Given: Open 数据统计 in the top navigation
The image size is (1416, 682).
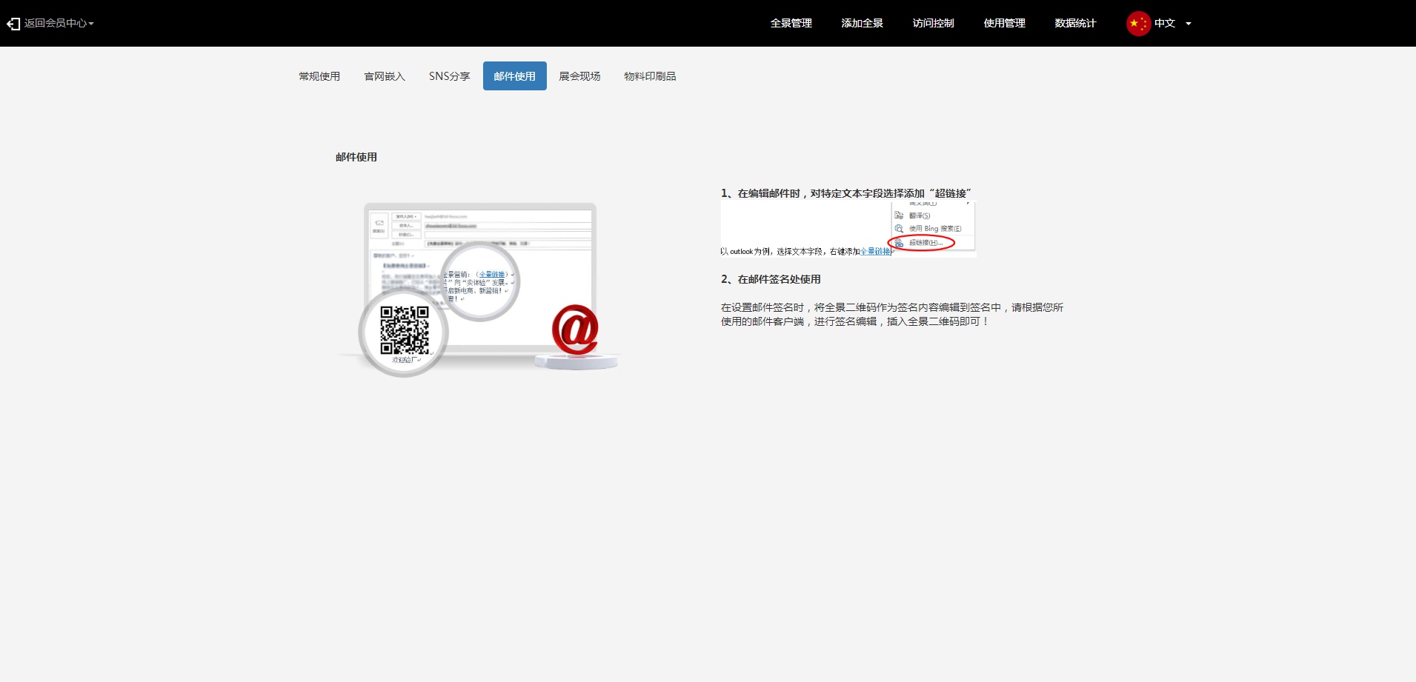Looking at the screenshot, I should (1075, 24).
